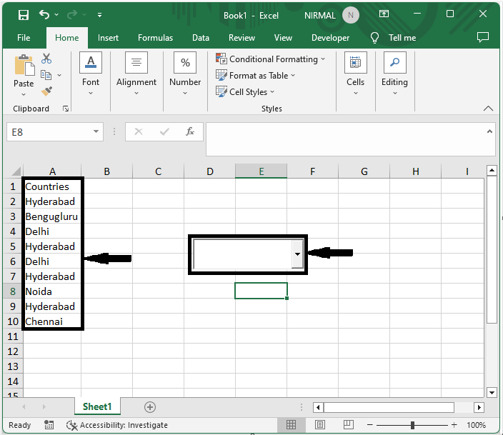Open Format as Table gallery
This screenshot has height=435, width=503.
[x=255, y=76]
